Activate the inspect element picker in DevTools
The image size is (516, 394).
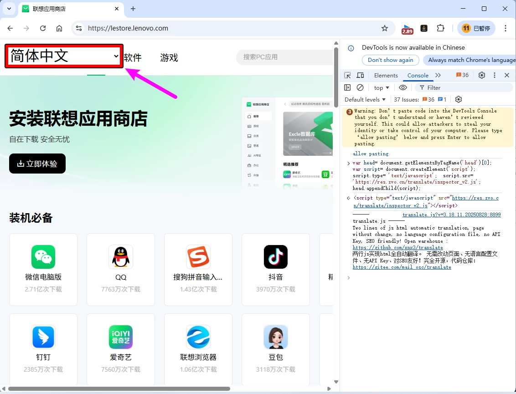[x=347, y=75]
